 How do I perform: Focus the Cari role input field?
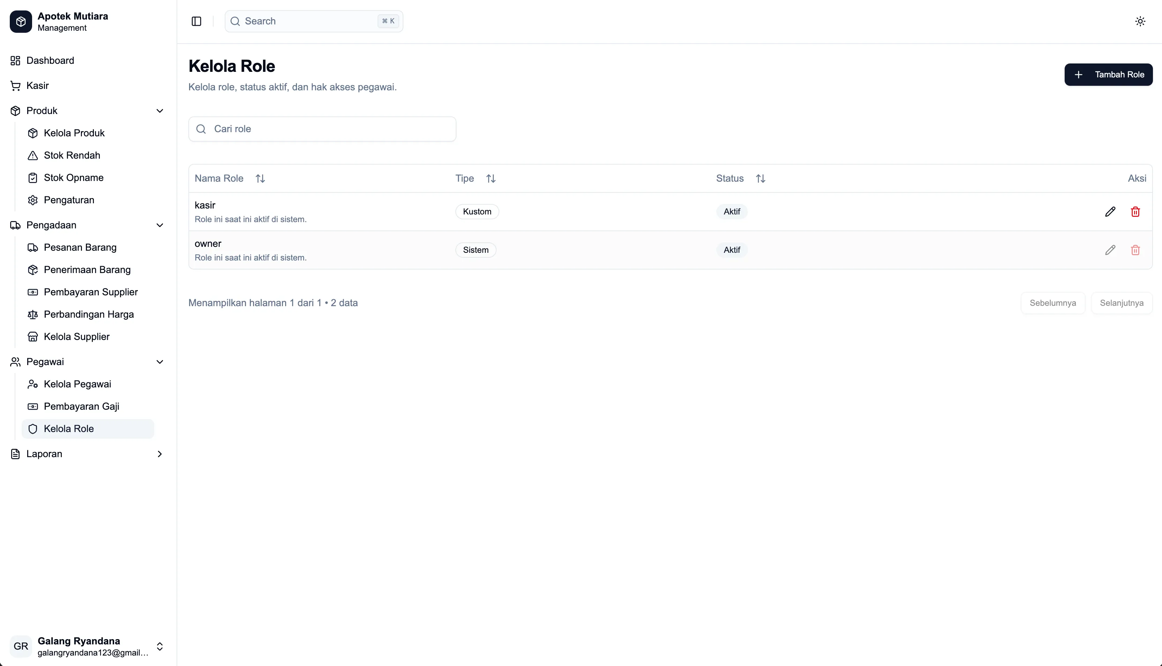pos(322,129)
